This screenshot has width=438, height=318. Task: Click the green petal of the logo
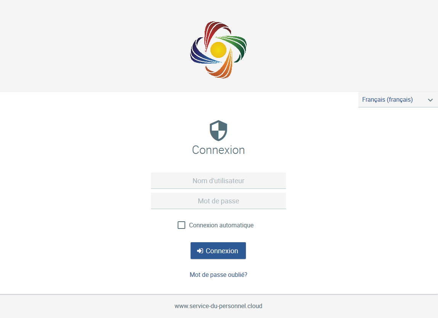click(x=234, y=46)
